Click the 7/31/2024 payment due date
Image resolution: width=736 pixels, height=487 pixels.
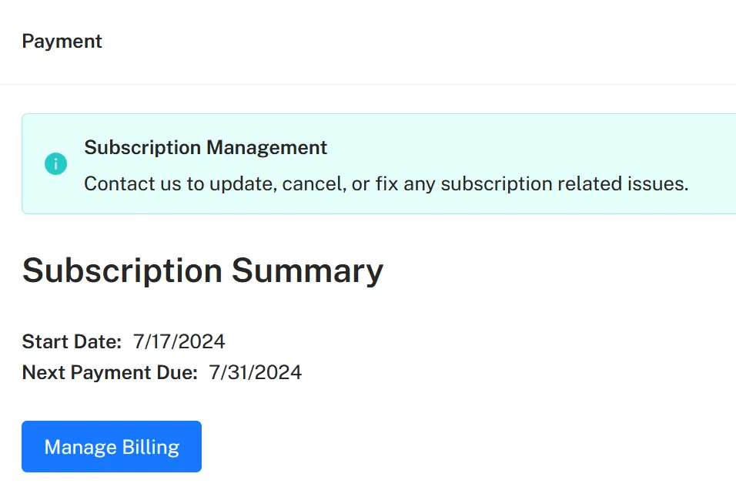pyautogui.click(x=256, y=372)
